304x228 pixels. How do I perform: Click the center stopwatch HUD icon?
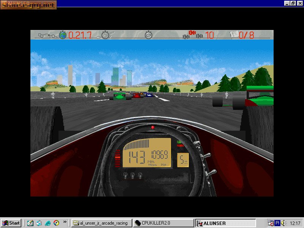[x=149, y=35]
